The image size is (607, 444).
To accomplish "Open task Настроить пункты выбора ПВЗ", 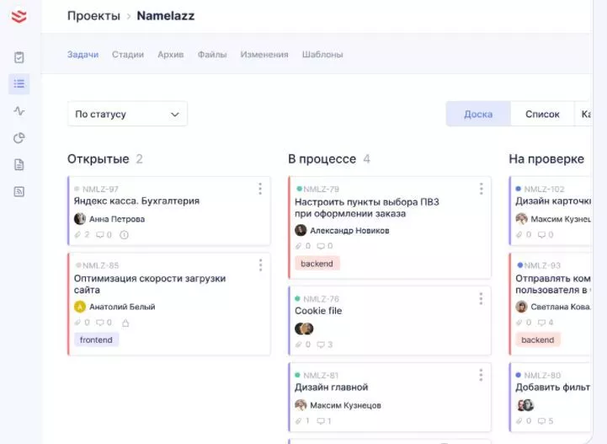I will click(x=367, y=207).
